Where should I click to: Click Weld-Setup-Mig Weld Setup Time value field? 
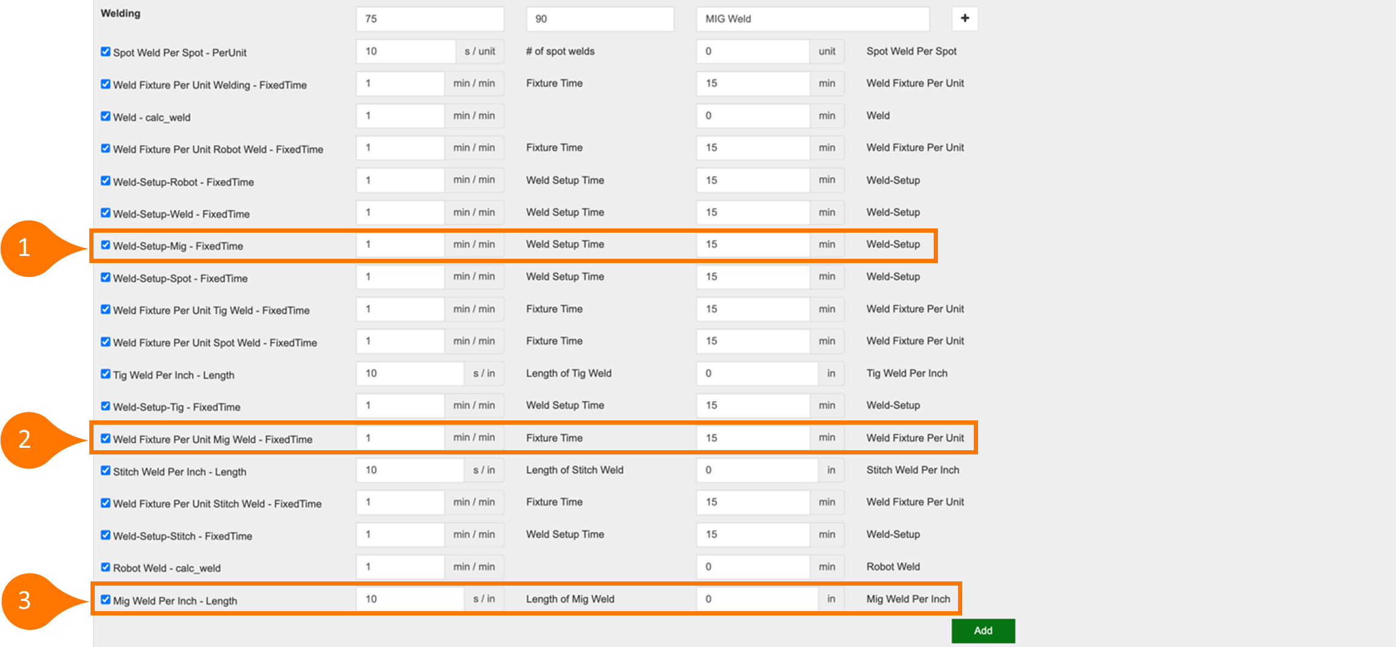(752, 244)
